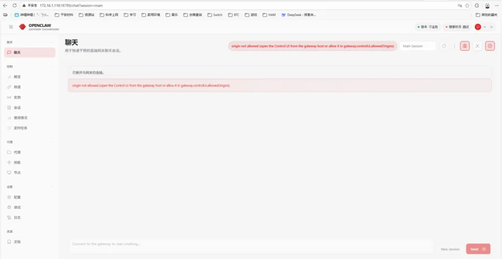
Task: Open the 学习 bookmark folder
Action: tap(130, 15)
